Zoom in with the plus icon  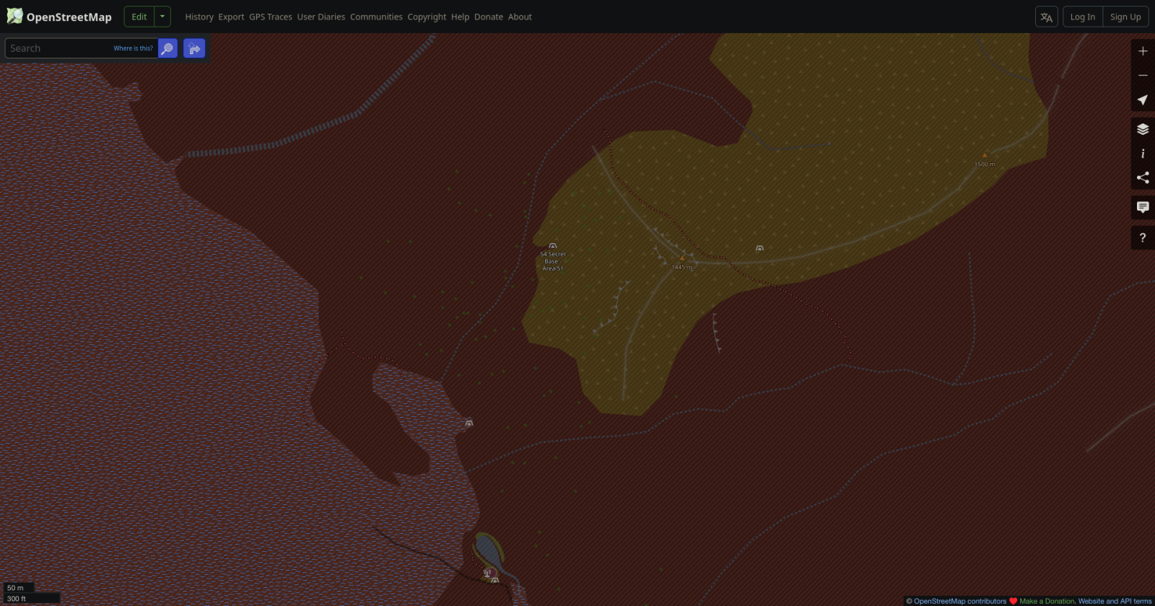coord(1142,51)
